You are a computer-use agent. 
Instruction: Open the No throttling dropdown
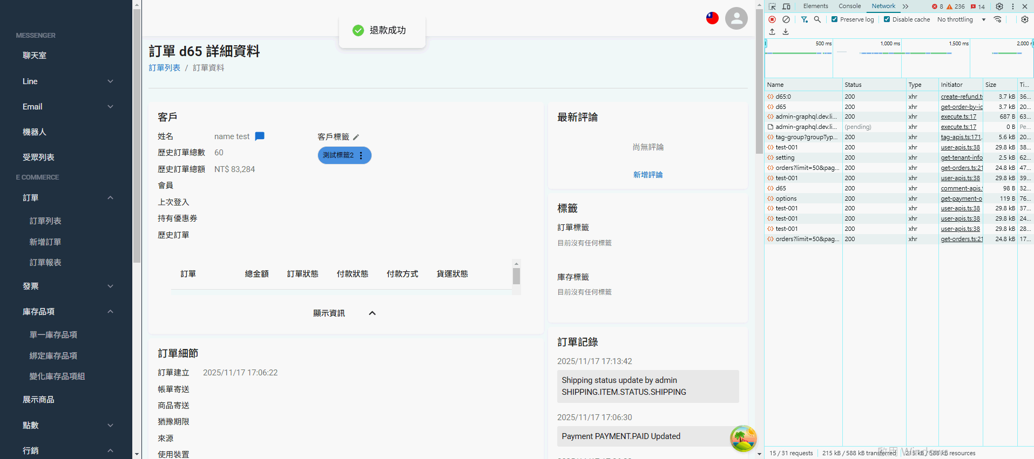962,19
